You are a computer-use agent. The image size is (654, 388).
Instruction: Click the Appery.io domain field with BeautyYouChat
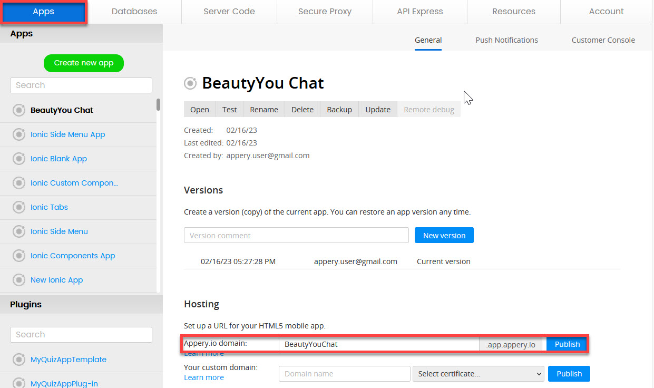(x=379, y=344)
